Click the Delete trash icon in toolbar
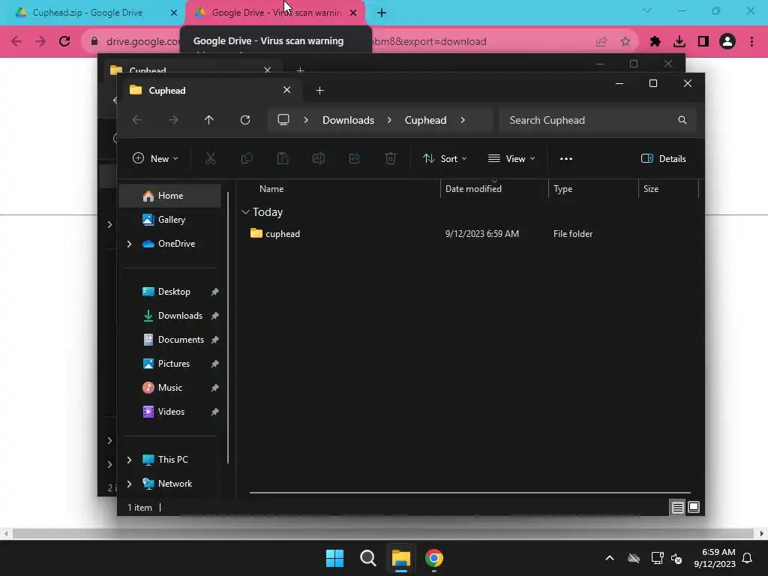The width and height of the screenshot is (768, 576). 390,158
